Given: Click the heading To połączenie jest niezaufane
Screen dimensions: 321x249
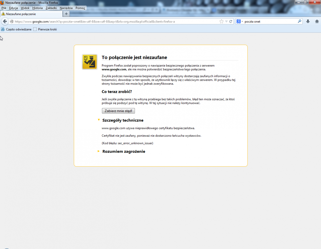Looking at the screenshot, I should pyautogui.click(x=134, y=58).
